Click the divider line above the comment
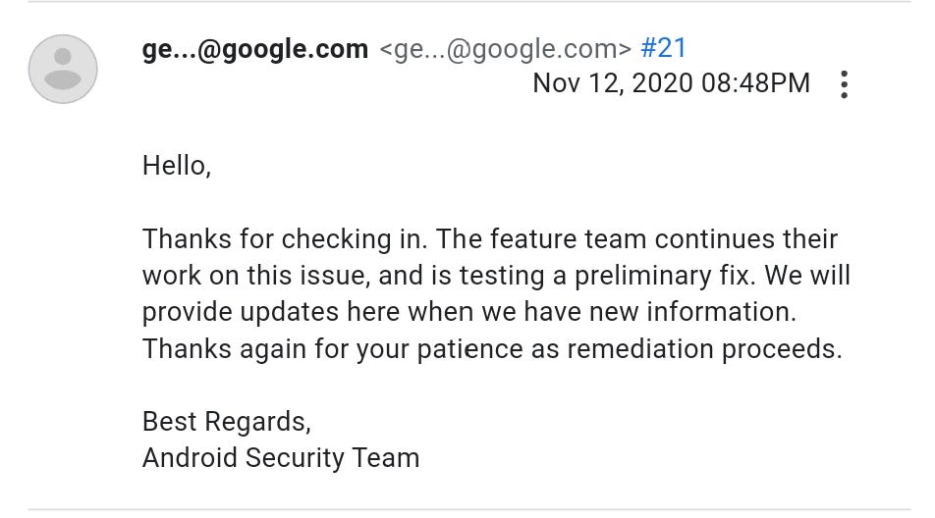Image resolution: width=935 pixels, height=518 pixels. pos(468,1)
